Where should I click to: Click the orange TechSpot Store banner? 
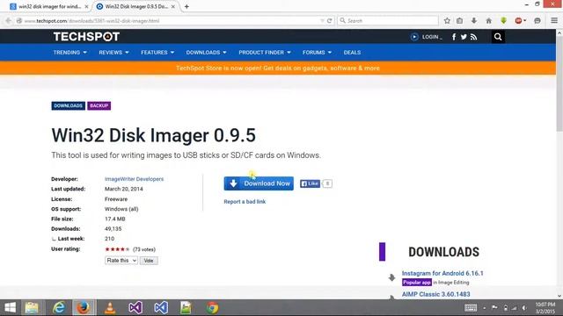[278, 68]
